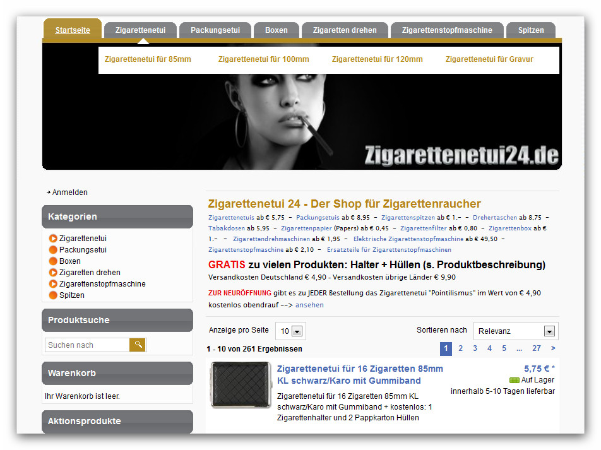This screenshot has width=601, height=450.
Task: Click the Zigarettendrehmaschinen link
Action: (271, 239)
